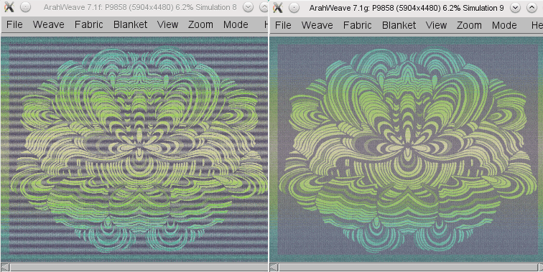
Task: Click down-arrow button in right window title bar
Action: [515, 8]
